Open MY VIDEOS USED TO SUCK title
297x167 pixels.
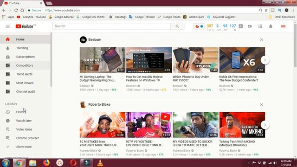coord(193,143)
